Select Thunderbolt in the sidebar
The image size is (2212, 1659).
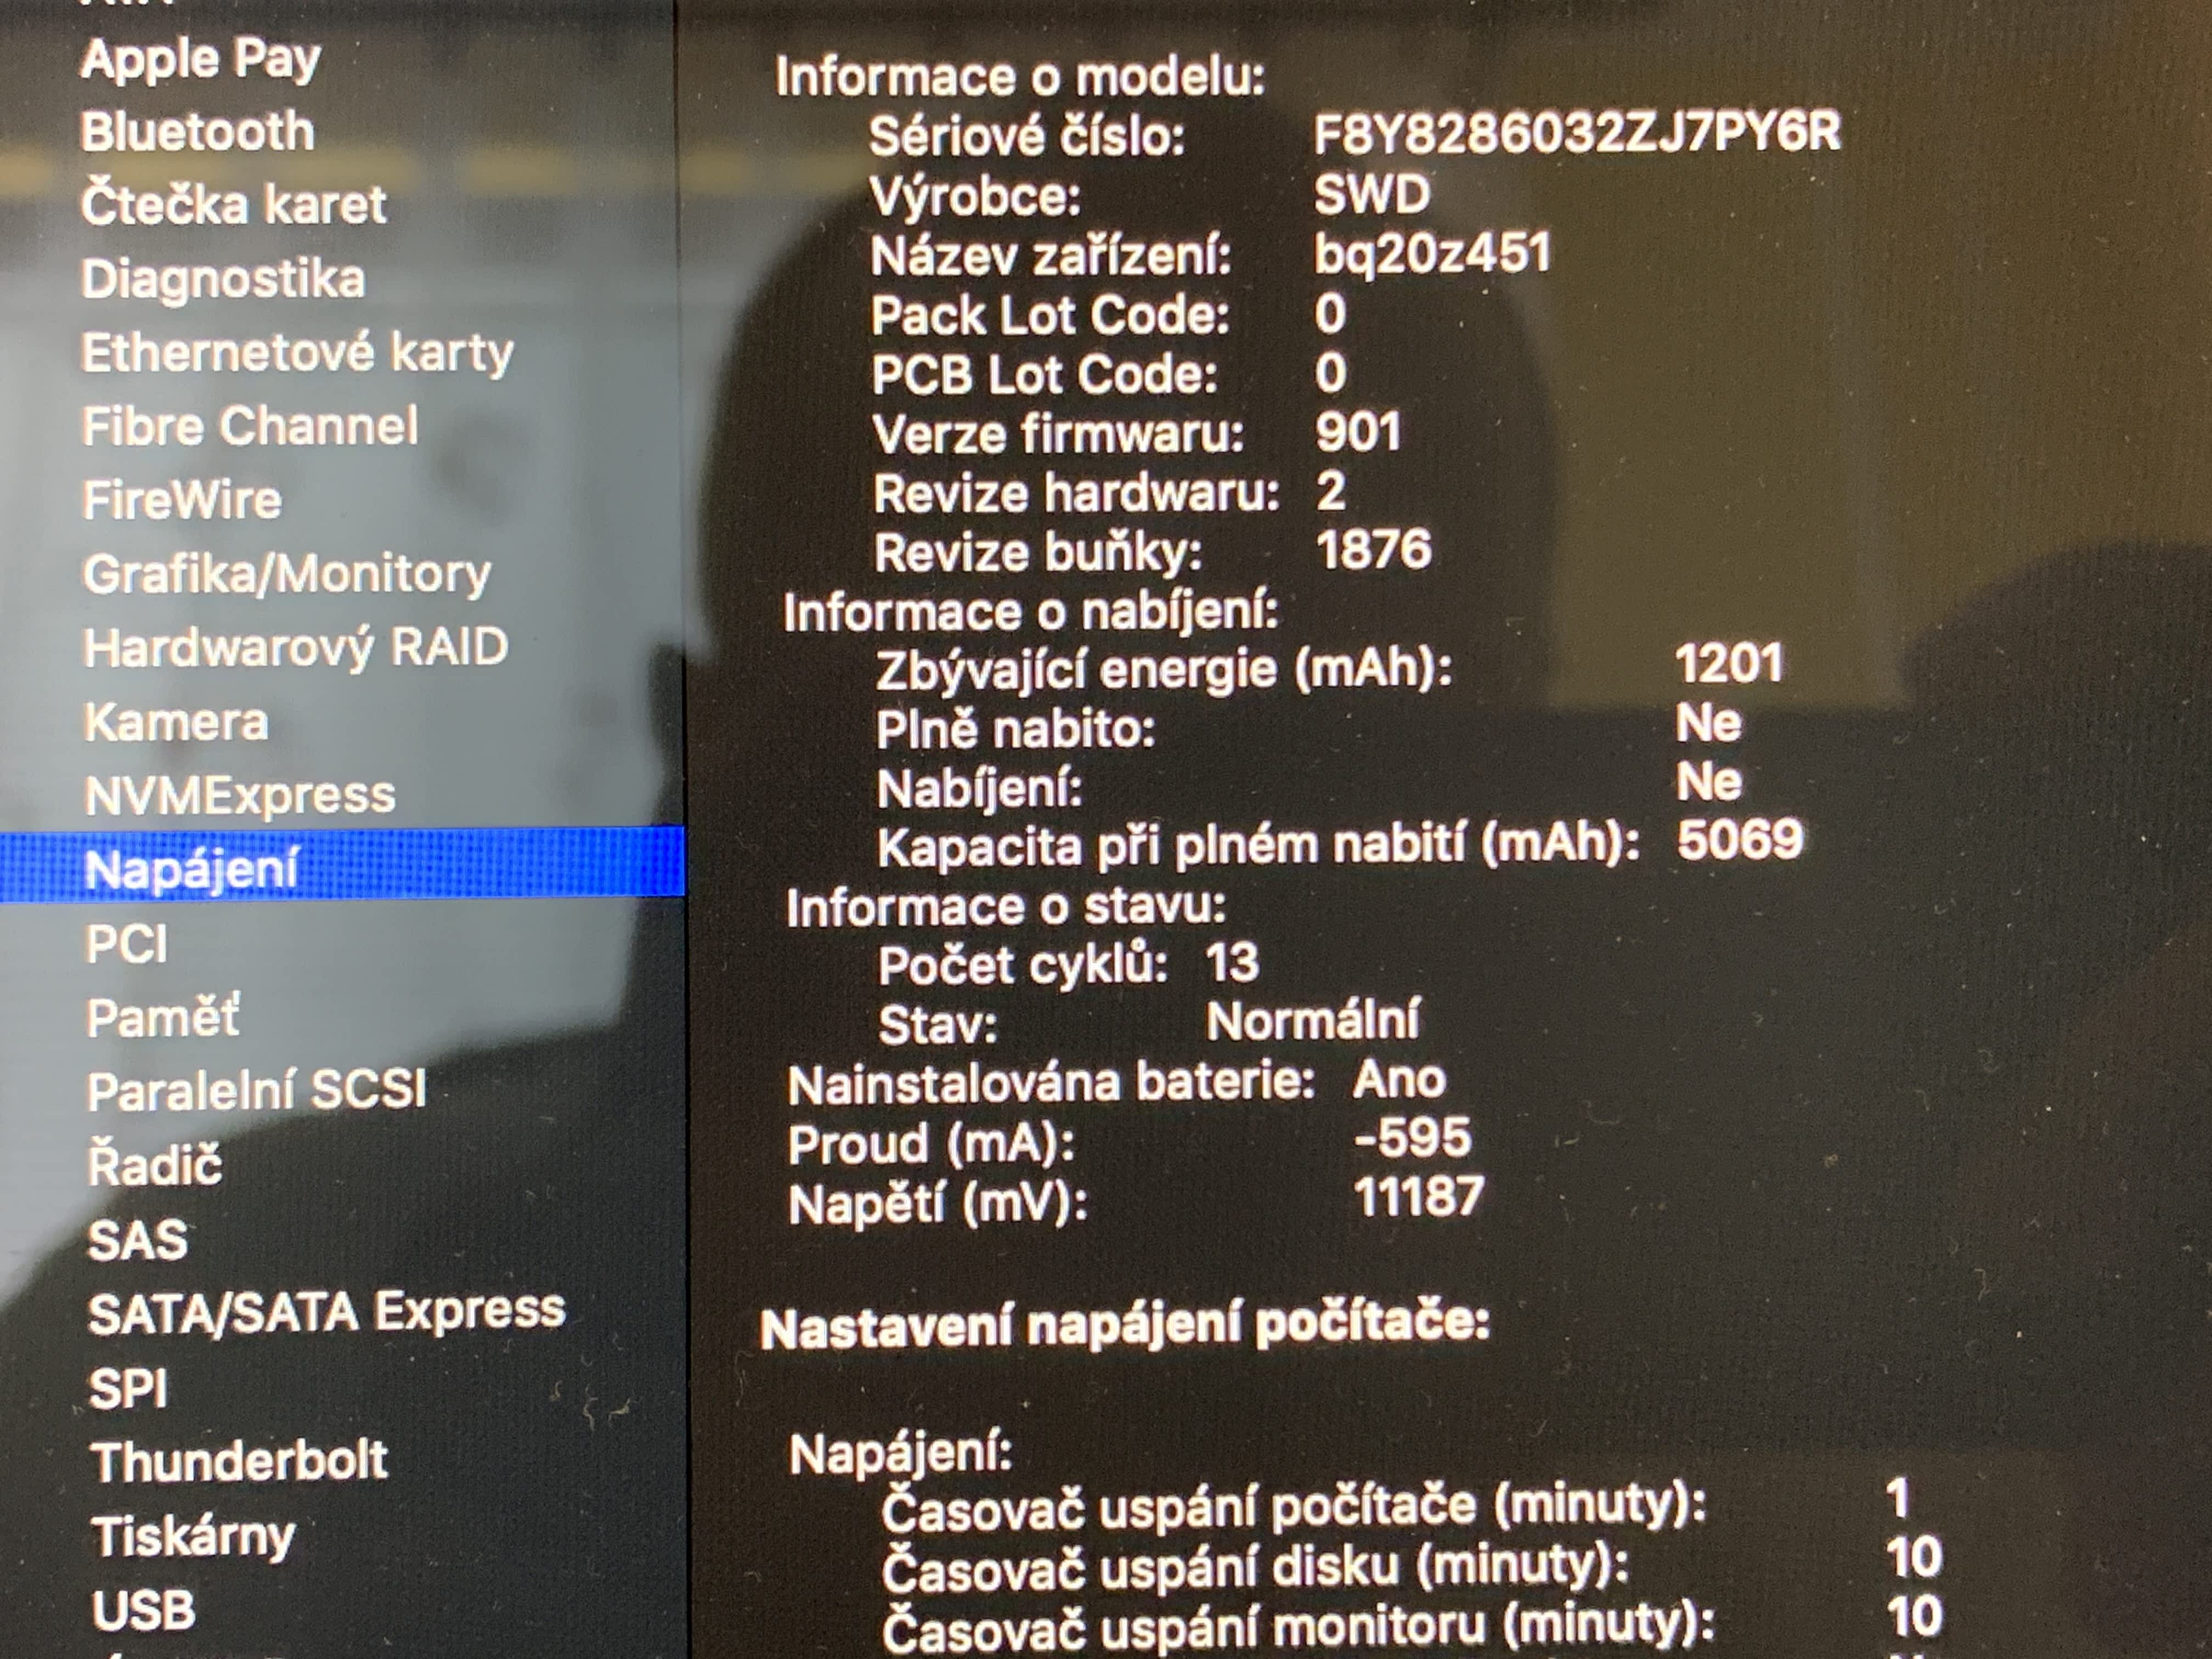(239, 1461)
